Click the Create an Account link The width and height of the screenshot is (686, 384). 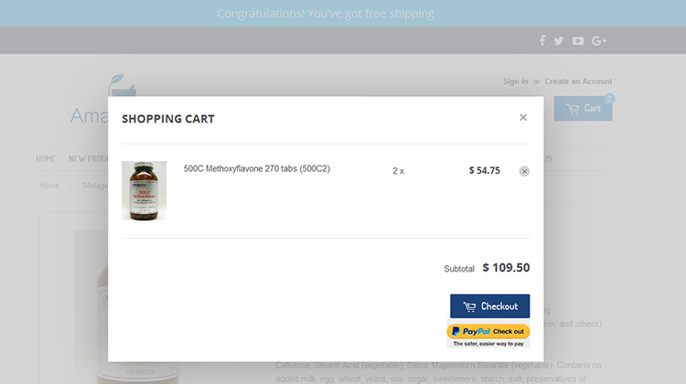click(578, 81)
